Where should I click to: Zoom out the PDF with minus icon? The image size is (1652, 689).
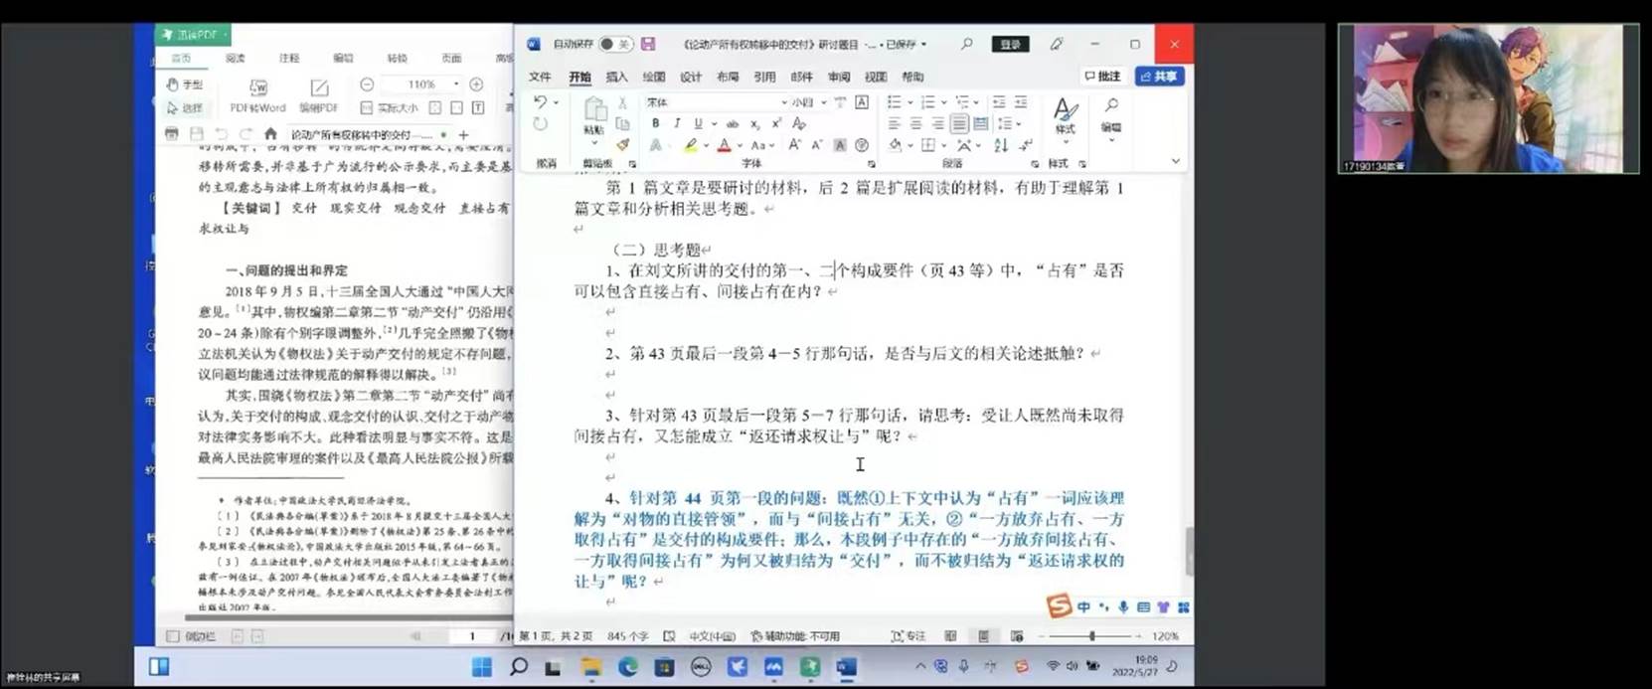tap(367, 85)
